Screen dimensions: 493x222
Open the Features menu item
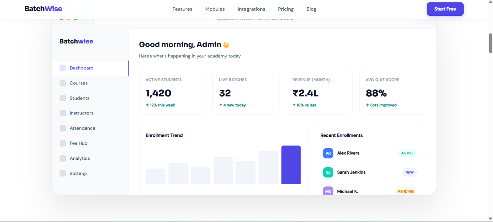tap(182, 9)
